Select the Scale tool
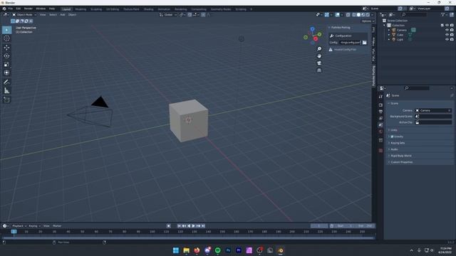The width and height of the screenshot is (456, 256). tap(6, 64)
